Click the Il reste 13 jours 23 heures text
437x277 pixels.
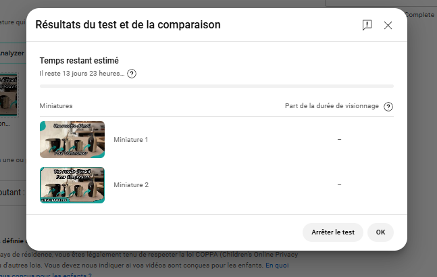82,74
